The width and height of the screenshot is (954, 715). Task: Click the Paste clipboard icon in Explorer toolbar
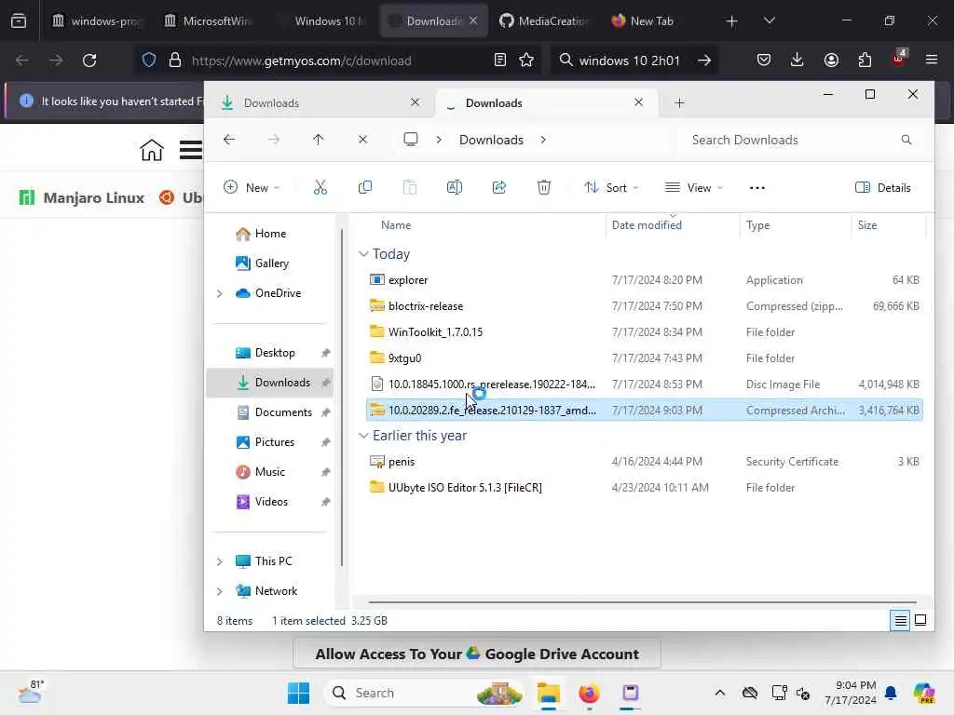pos(410,187)
